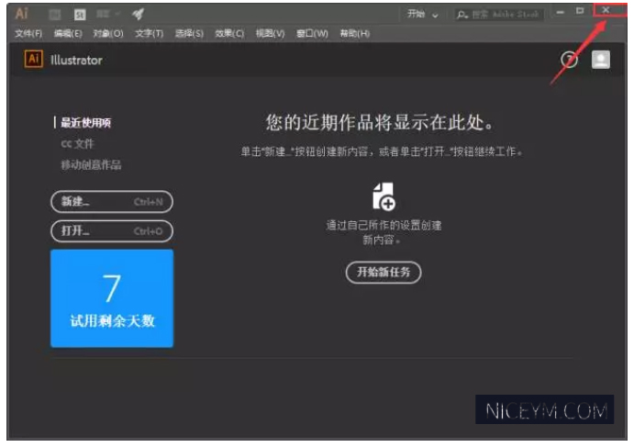
Task: Open Adobe Bridge via the Br icon
Action: [55, 15]
